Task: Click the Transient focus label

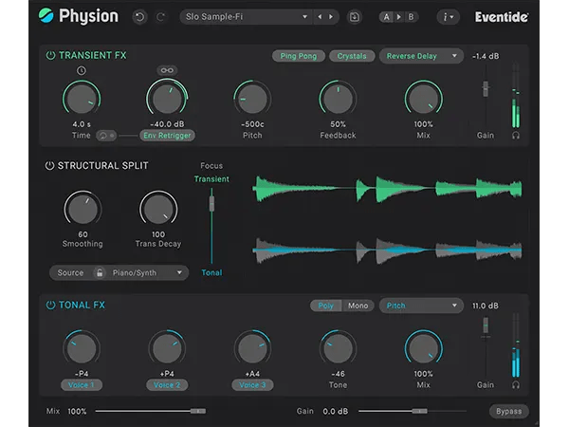Action: 211,179
